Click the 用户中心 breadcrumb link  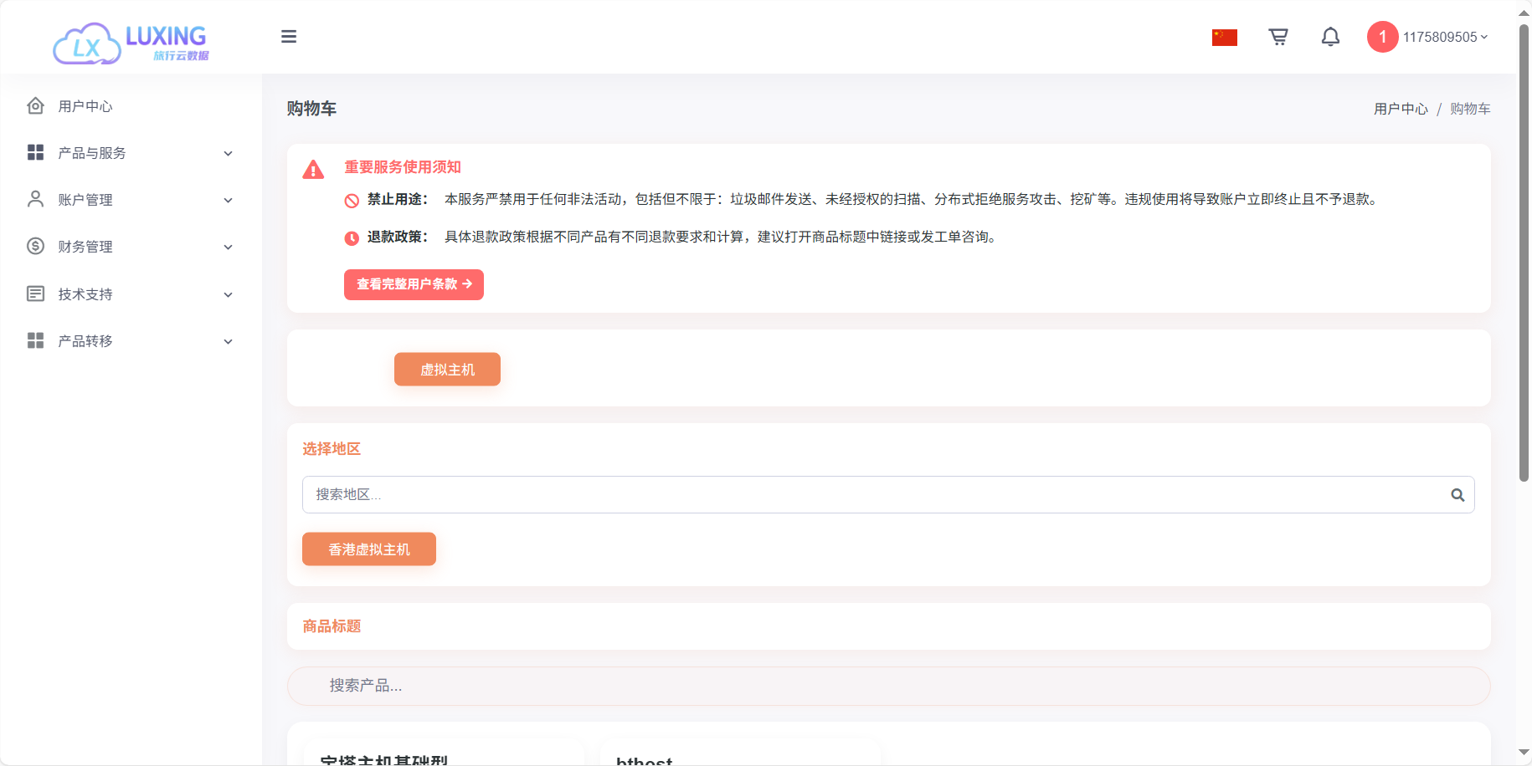1401,109
